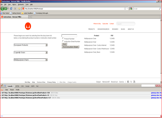Open the Bookmarks menu

pyautogui.click(x=21, y=4)
